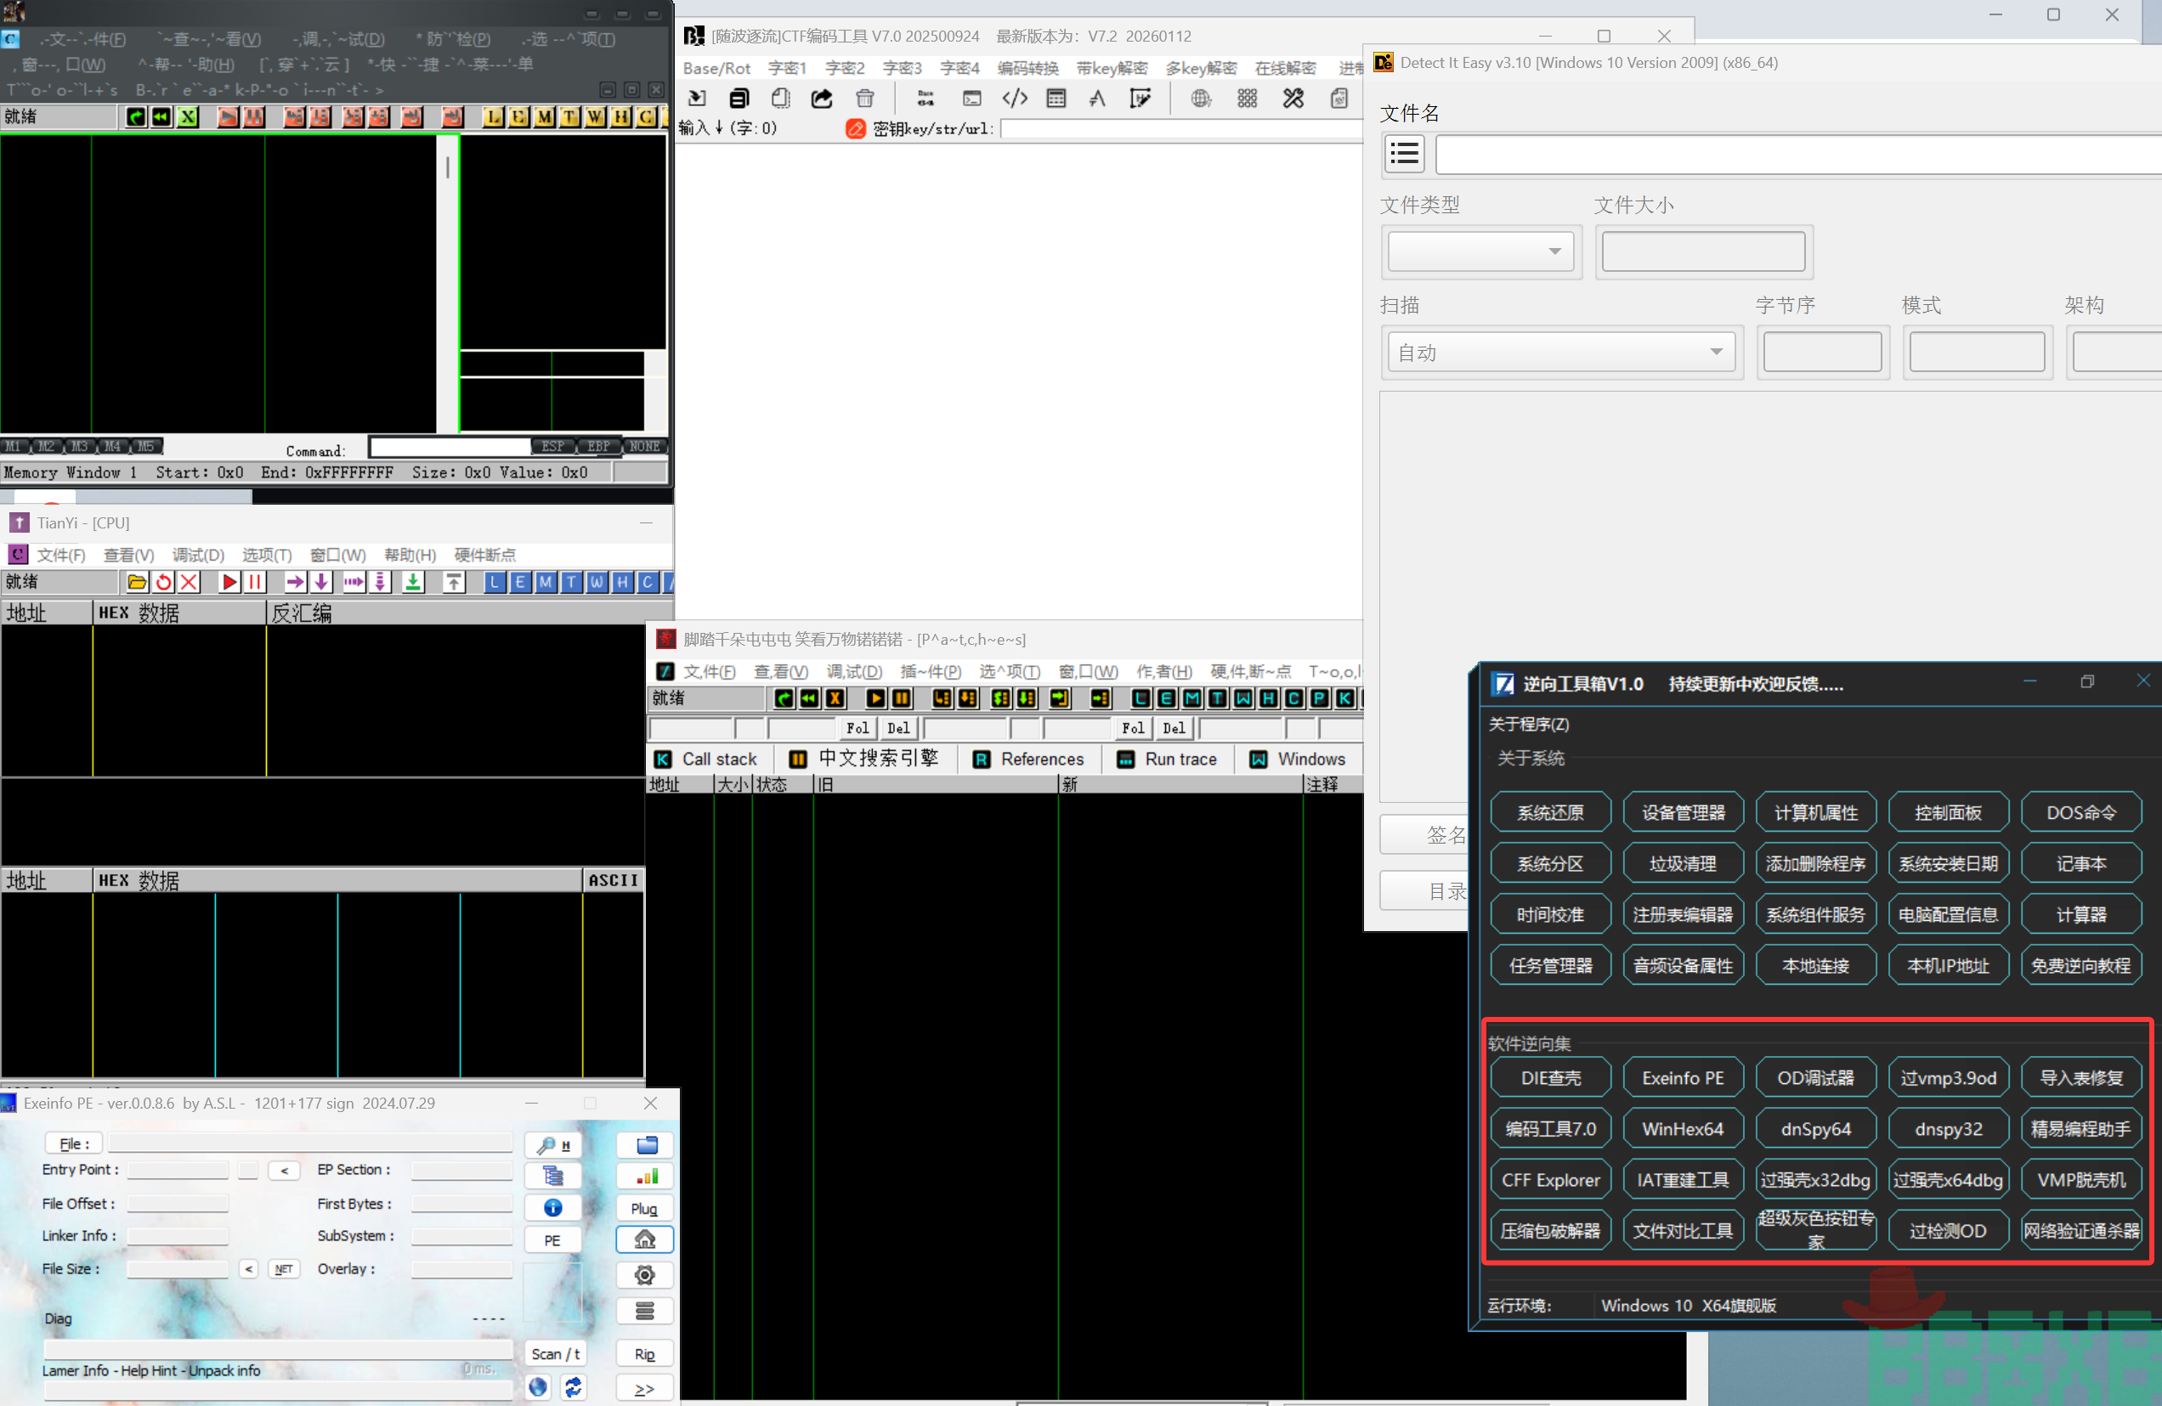Toggle the ESP register mode button
The height and width of the screenshot is (1406, 2162).
coord(552,447)
